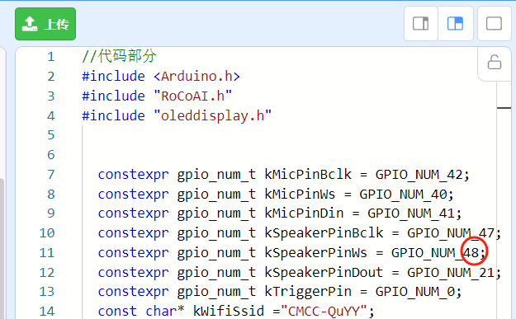Click GPIO_NUM_21 value on line 12
516x319 pixels.
[x=451, y=273]
